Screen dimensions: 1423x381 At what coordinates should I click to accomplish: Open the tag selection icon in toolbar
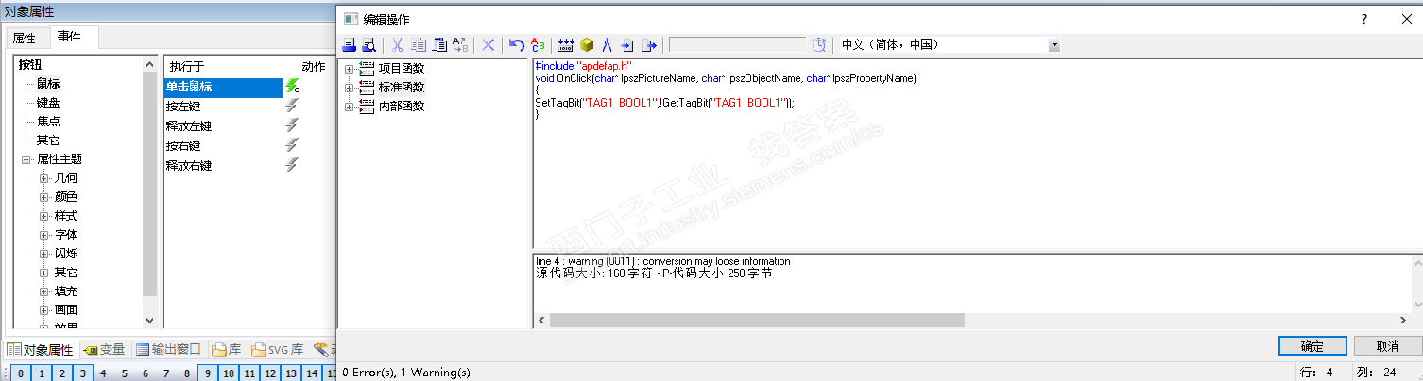[x=566, y=44]
